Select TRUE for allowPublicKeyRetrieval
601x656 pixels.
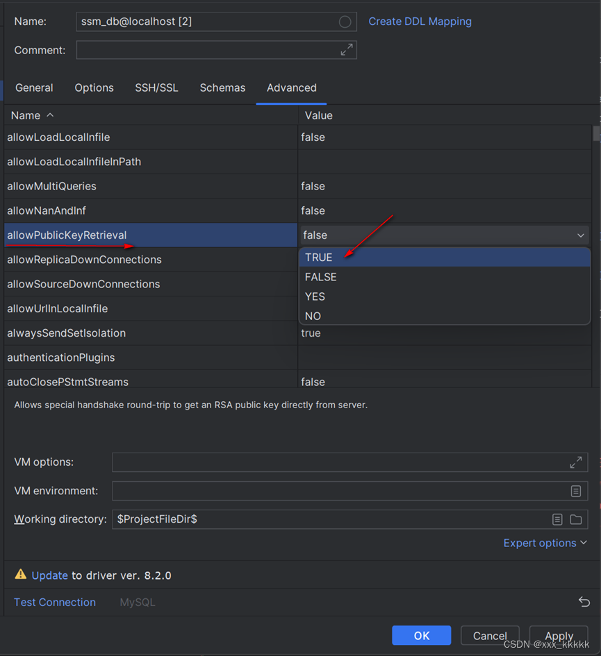point(318,257)
